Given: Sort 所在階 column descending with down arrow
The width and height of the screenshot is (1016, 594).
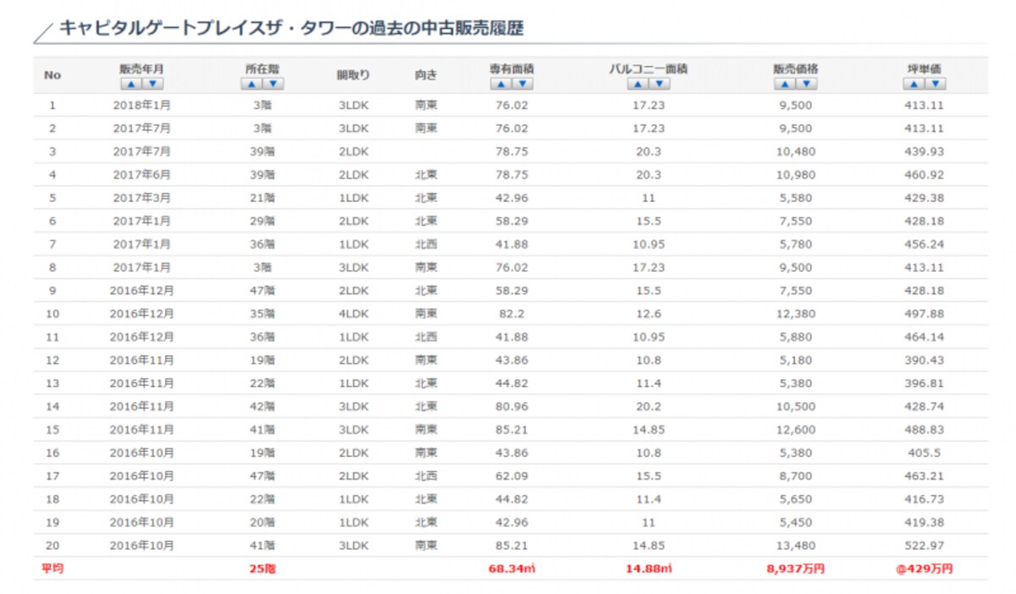Looking at the screenshot, I should point(273,84).
